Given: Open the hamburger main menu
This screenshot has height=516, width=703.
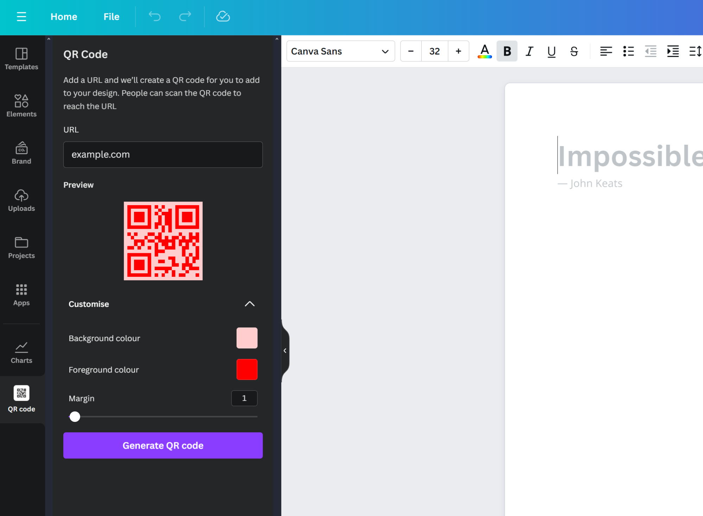Looking at the screenshot, I should point(21,17).
